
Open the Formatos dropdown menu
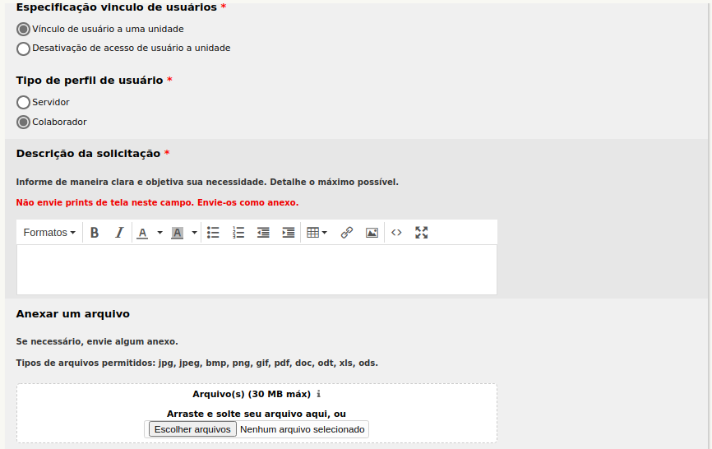49,233
